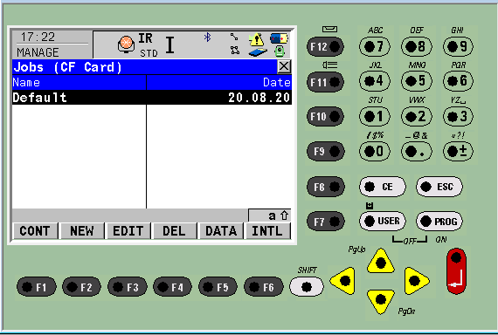Viewport: 498px width, 335px height.
Task: Click the EDIT softkey
Action: 128,230
